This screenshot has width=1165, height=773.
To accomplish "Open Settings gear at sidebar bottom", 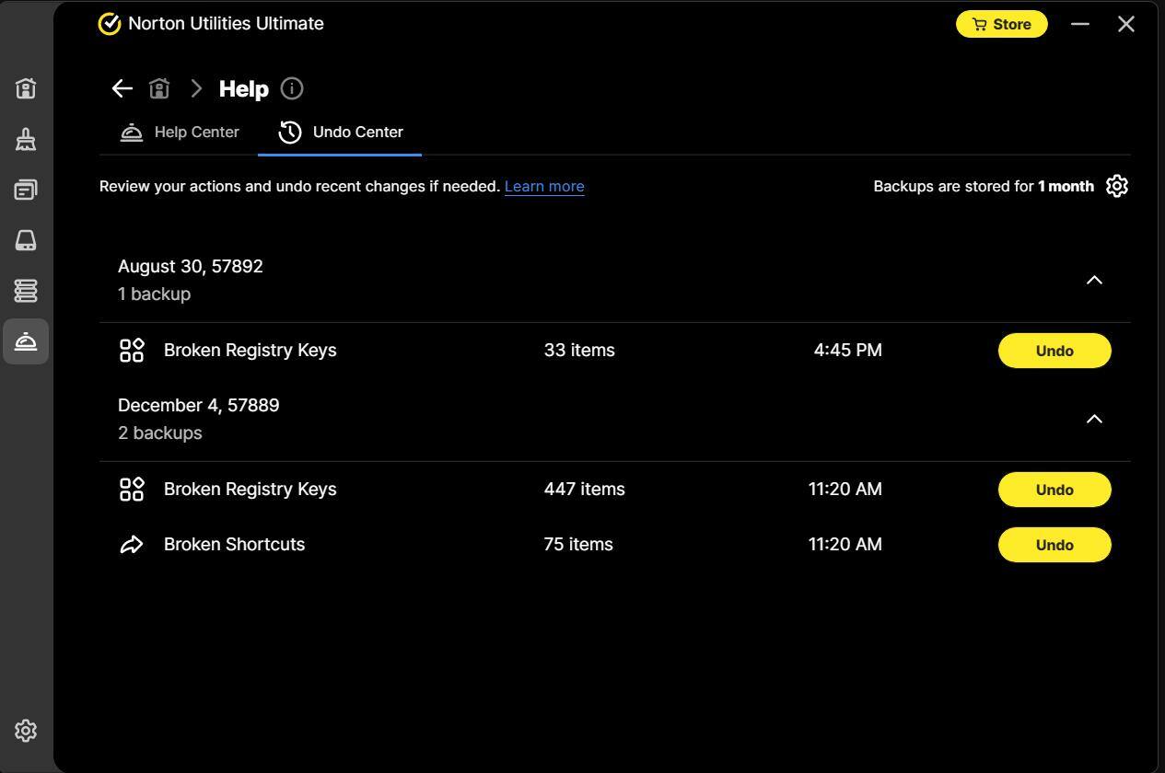I will tap(26, 731).
